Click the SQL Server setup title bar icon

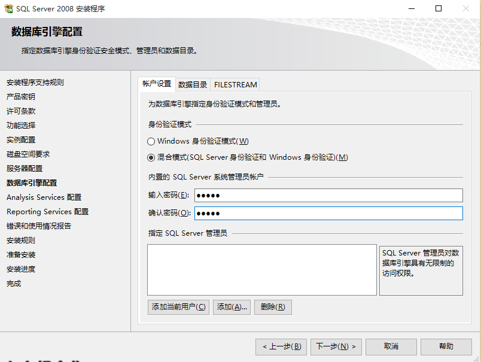(8, 8)
